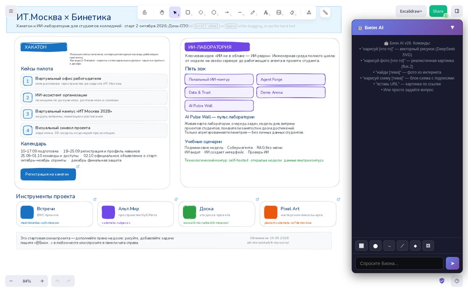Viewport: 468px width, 292px height.
Task: Insert a rectangle from Бион AI shortcuts
Action: coord(361,246)
